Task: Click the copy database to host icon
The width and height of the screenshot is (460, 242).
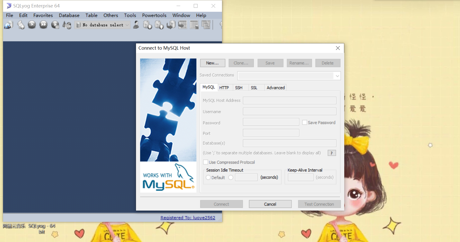Action: click(171, 25)
